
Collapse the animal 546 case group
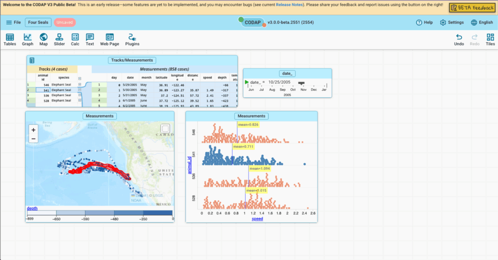[x=80, y=85]
